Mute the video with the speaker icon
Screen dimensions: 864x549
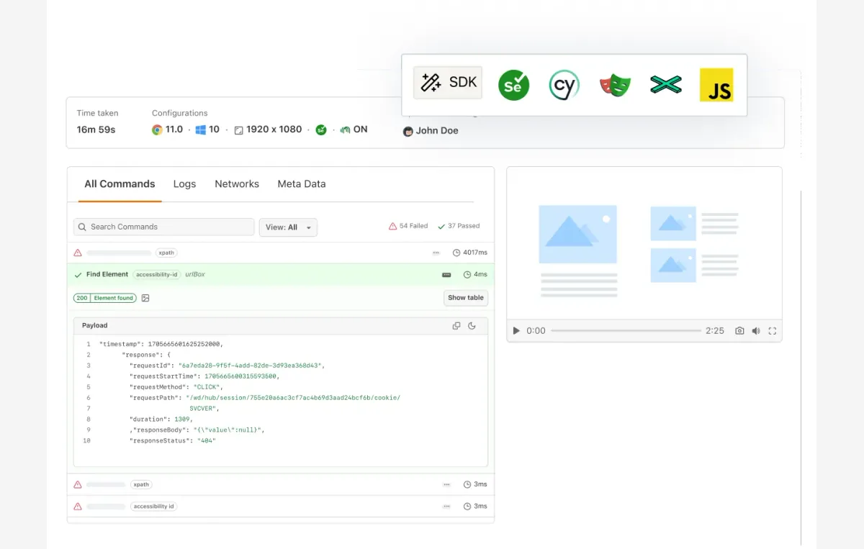[756, 331]
